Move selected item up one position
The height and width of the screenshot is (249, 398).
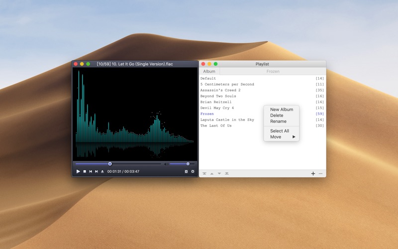point(212,174)
